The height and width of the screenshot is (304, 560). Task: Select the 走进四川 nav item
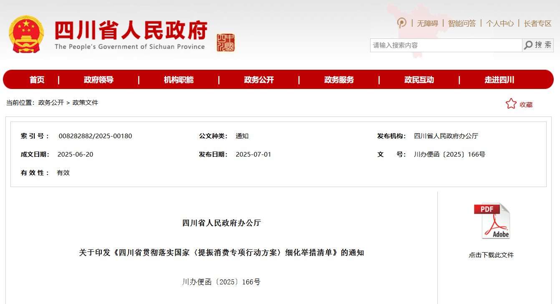499,80
